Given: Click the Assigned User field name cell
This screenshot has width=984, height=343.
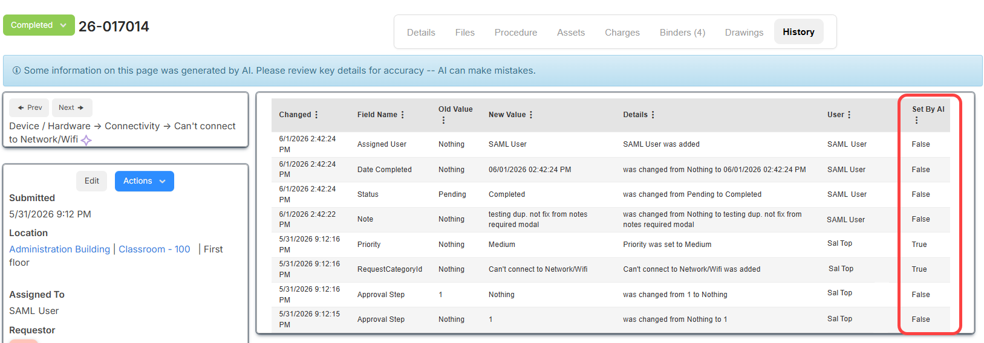Looking at the screenshot, I should click(382, 144).
